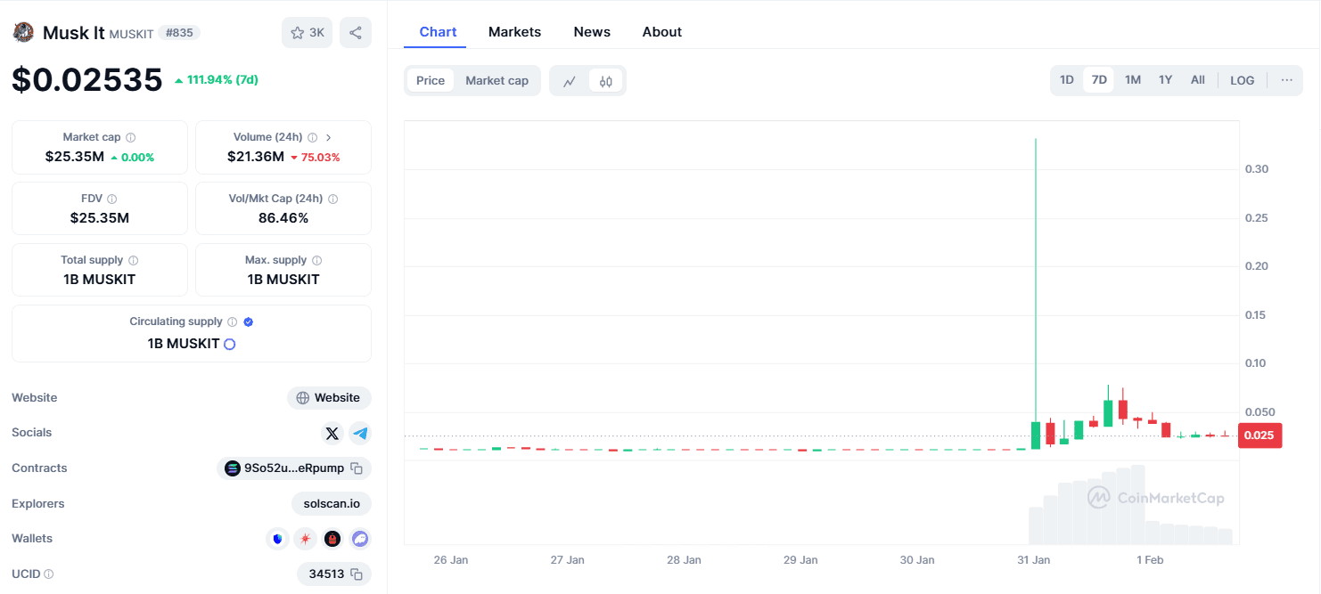Switch chart to line view
The image size is (1321, 594).
(x=570, y=81)
